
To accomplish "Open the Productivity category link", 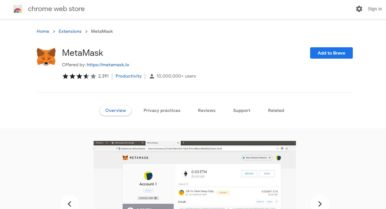I will (129, 76).
